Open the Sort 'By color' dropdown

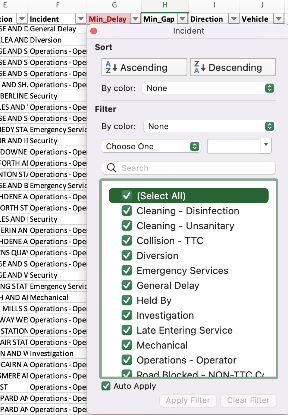coord(269,88)
